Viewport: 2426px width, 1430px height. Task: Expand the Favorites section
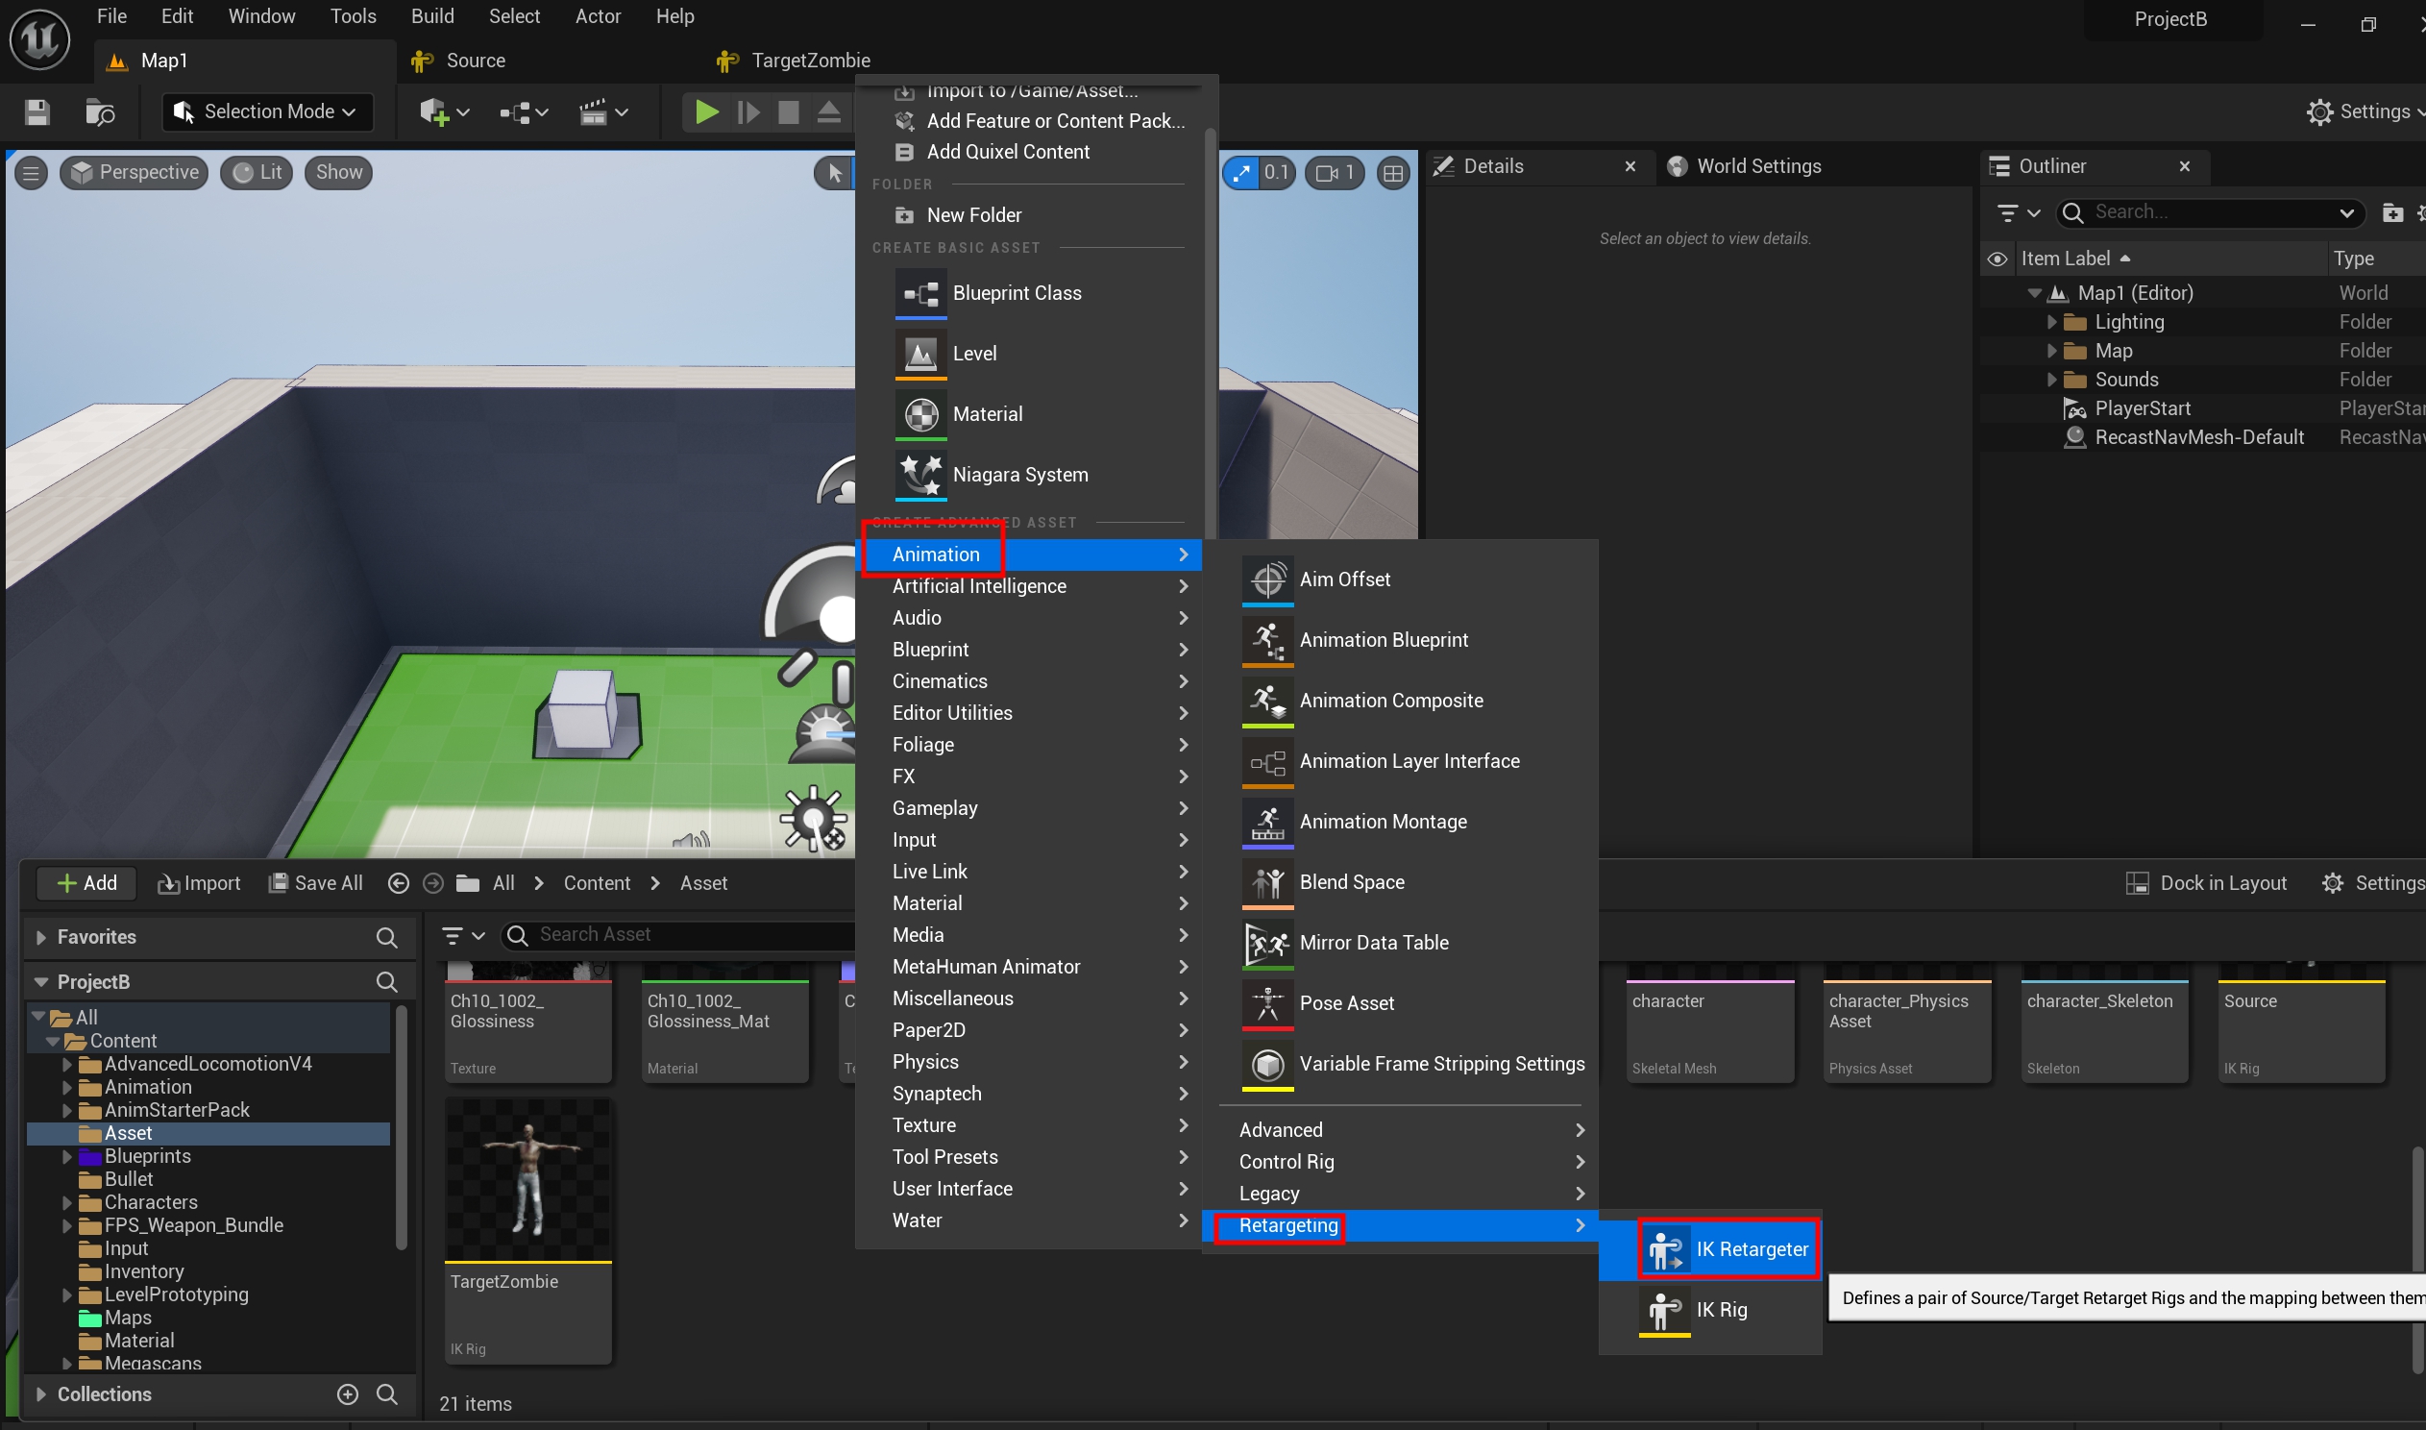[40, 938]
